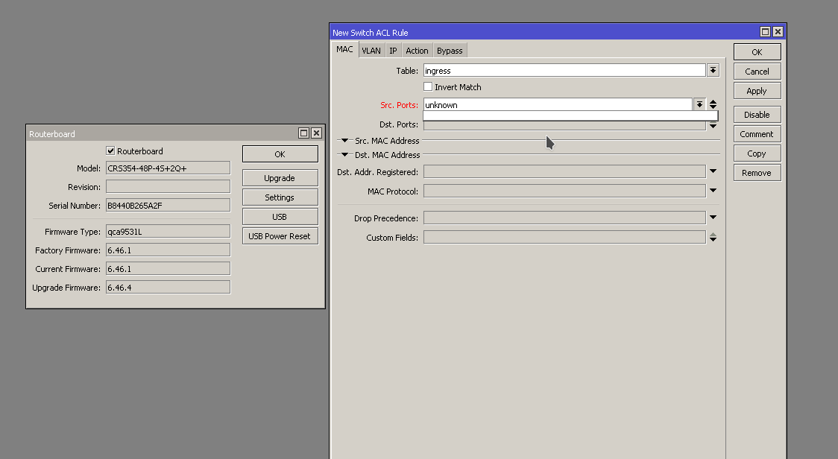Open Routerboard Settings
Viewport: 838px width, 459px height.
(x=280, y=197)
